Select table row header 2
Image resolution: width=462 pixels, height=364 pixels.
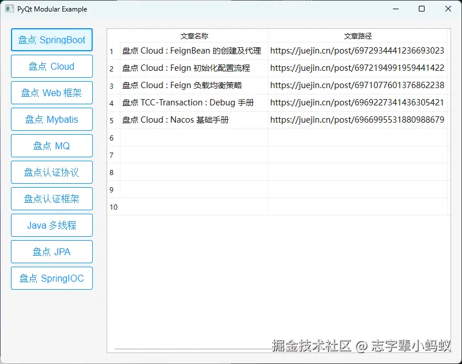pyautogui.click(x=113, y=69)
